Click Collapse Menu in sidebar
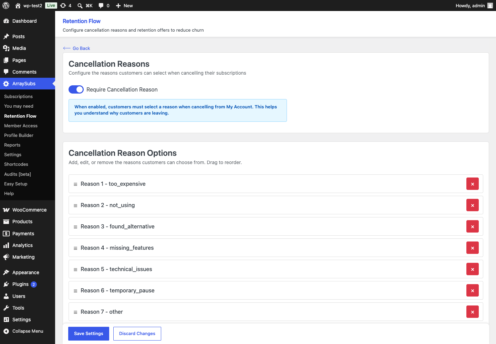The width and height of the screenshot is (496, 344). [x=28, y=331]
